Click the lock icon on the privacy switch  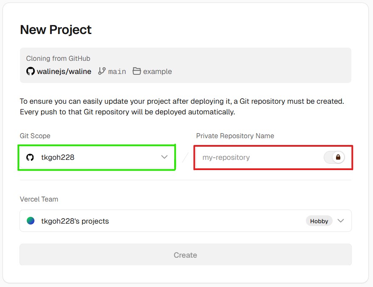(338, 157)
